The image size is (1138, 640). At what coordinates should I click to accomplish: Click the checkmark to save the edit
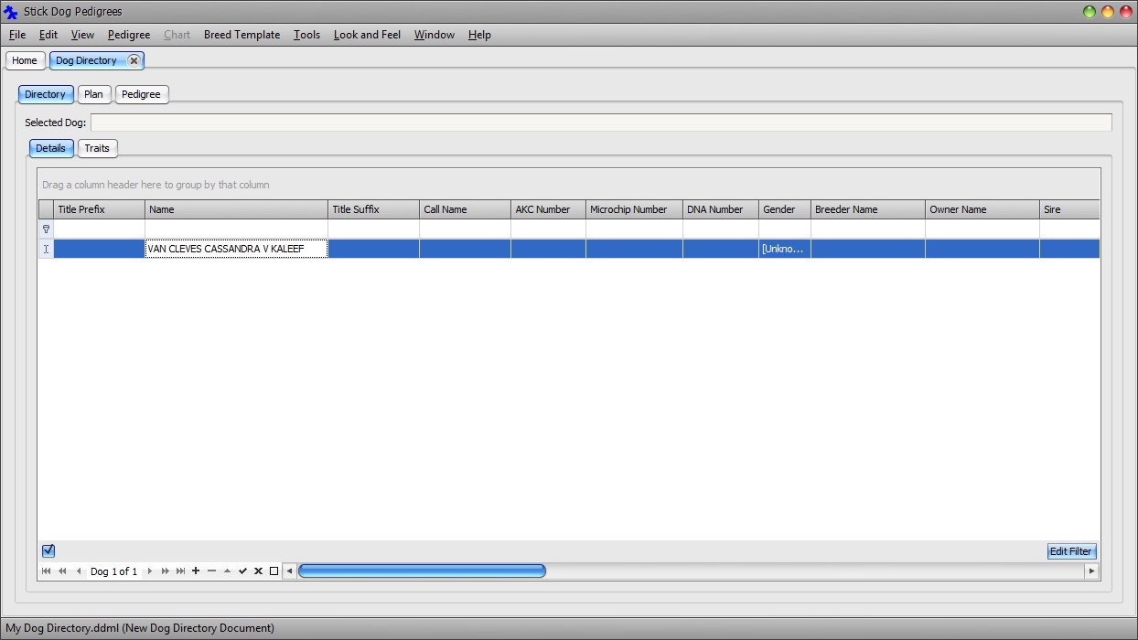(242, 571)
